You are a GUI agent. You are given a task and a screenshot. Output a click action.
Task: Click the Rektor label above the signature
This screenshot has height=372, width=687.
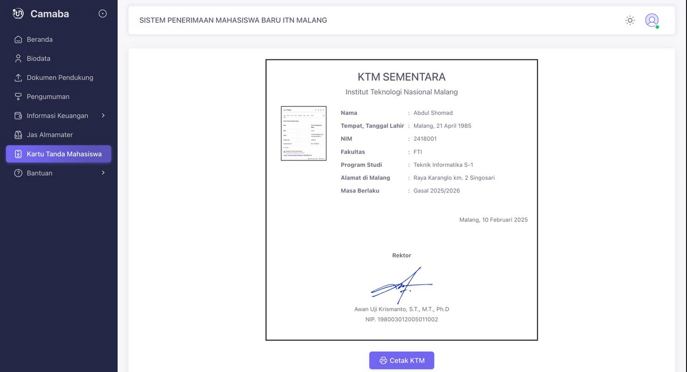coord(401,256)
